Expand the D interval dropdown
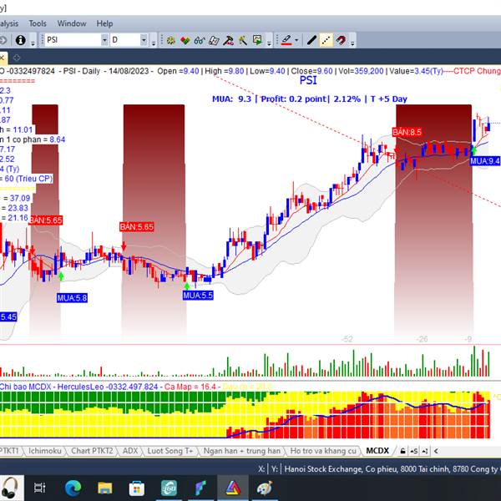Viewport: 501px width, 501px height. pos(144,40)
